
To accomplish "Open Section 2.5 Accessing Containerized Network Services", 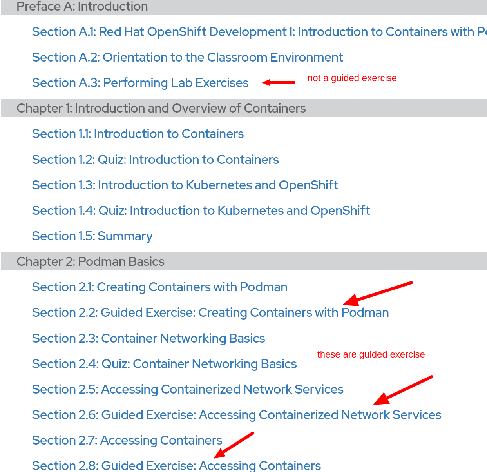I will (187, 389).
